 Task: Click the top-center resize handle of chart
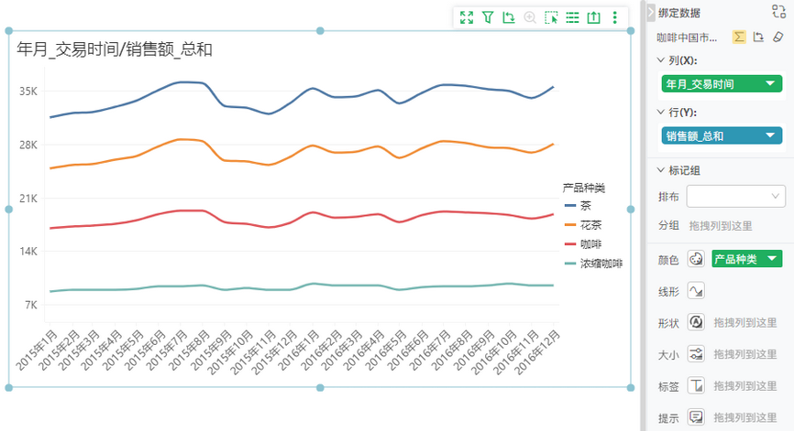coord(320,31)
